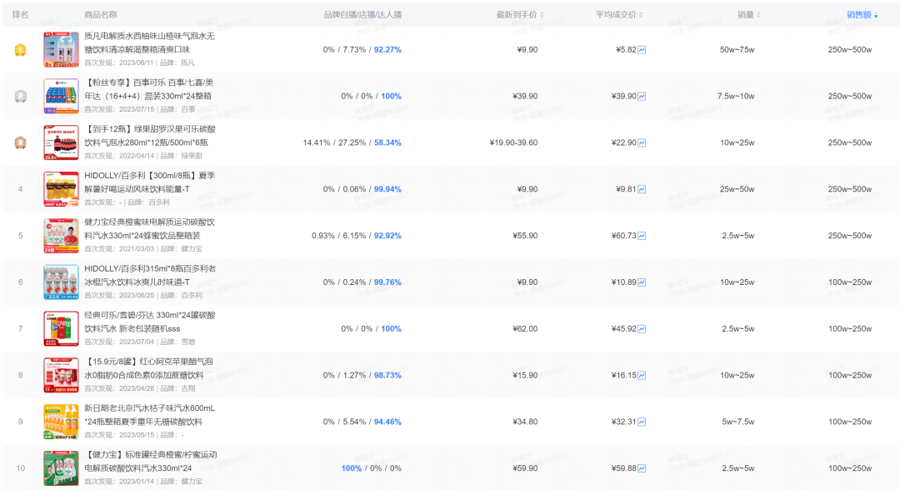Click the 250w~500w sales amount for 质凡电解质水
This screenshot has height=490, width=900.
[x=849, y=50]
